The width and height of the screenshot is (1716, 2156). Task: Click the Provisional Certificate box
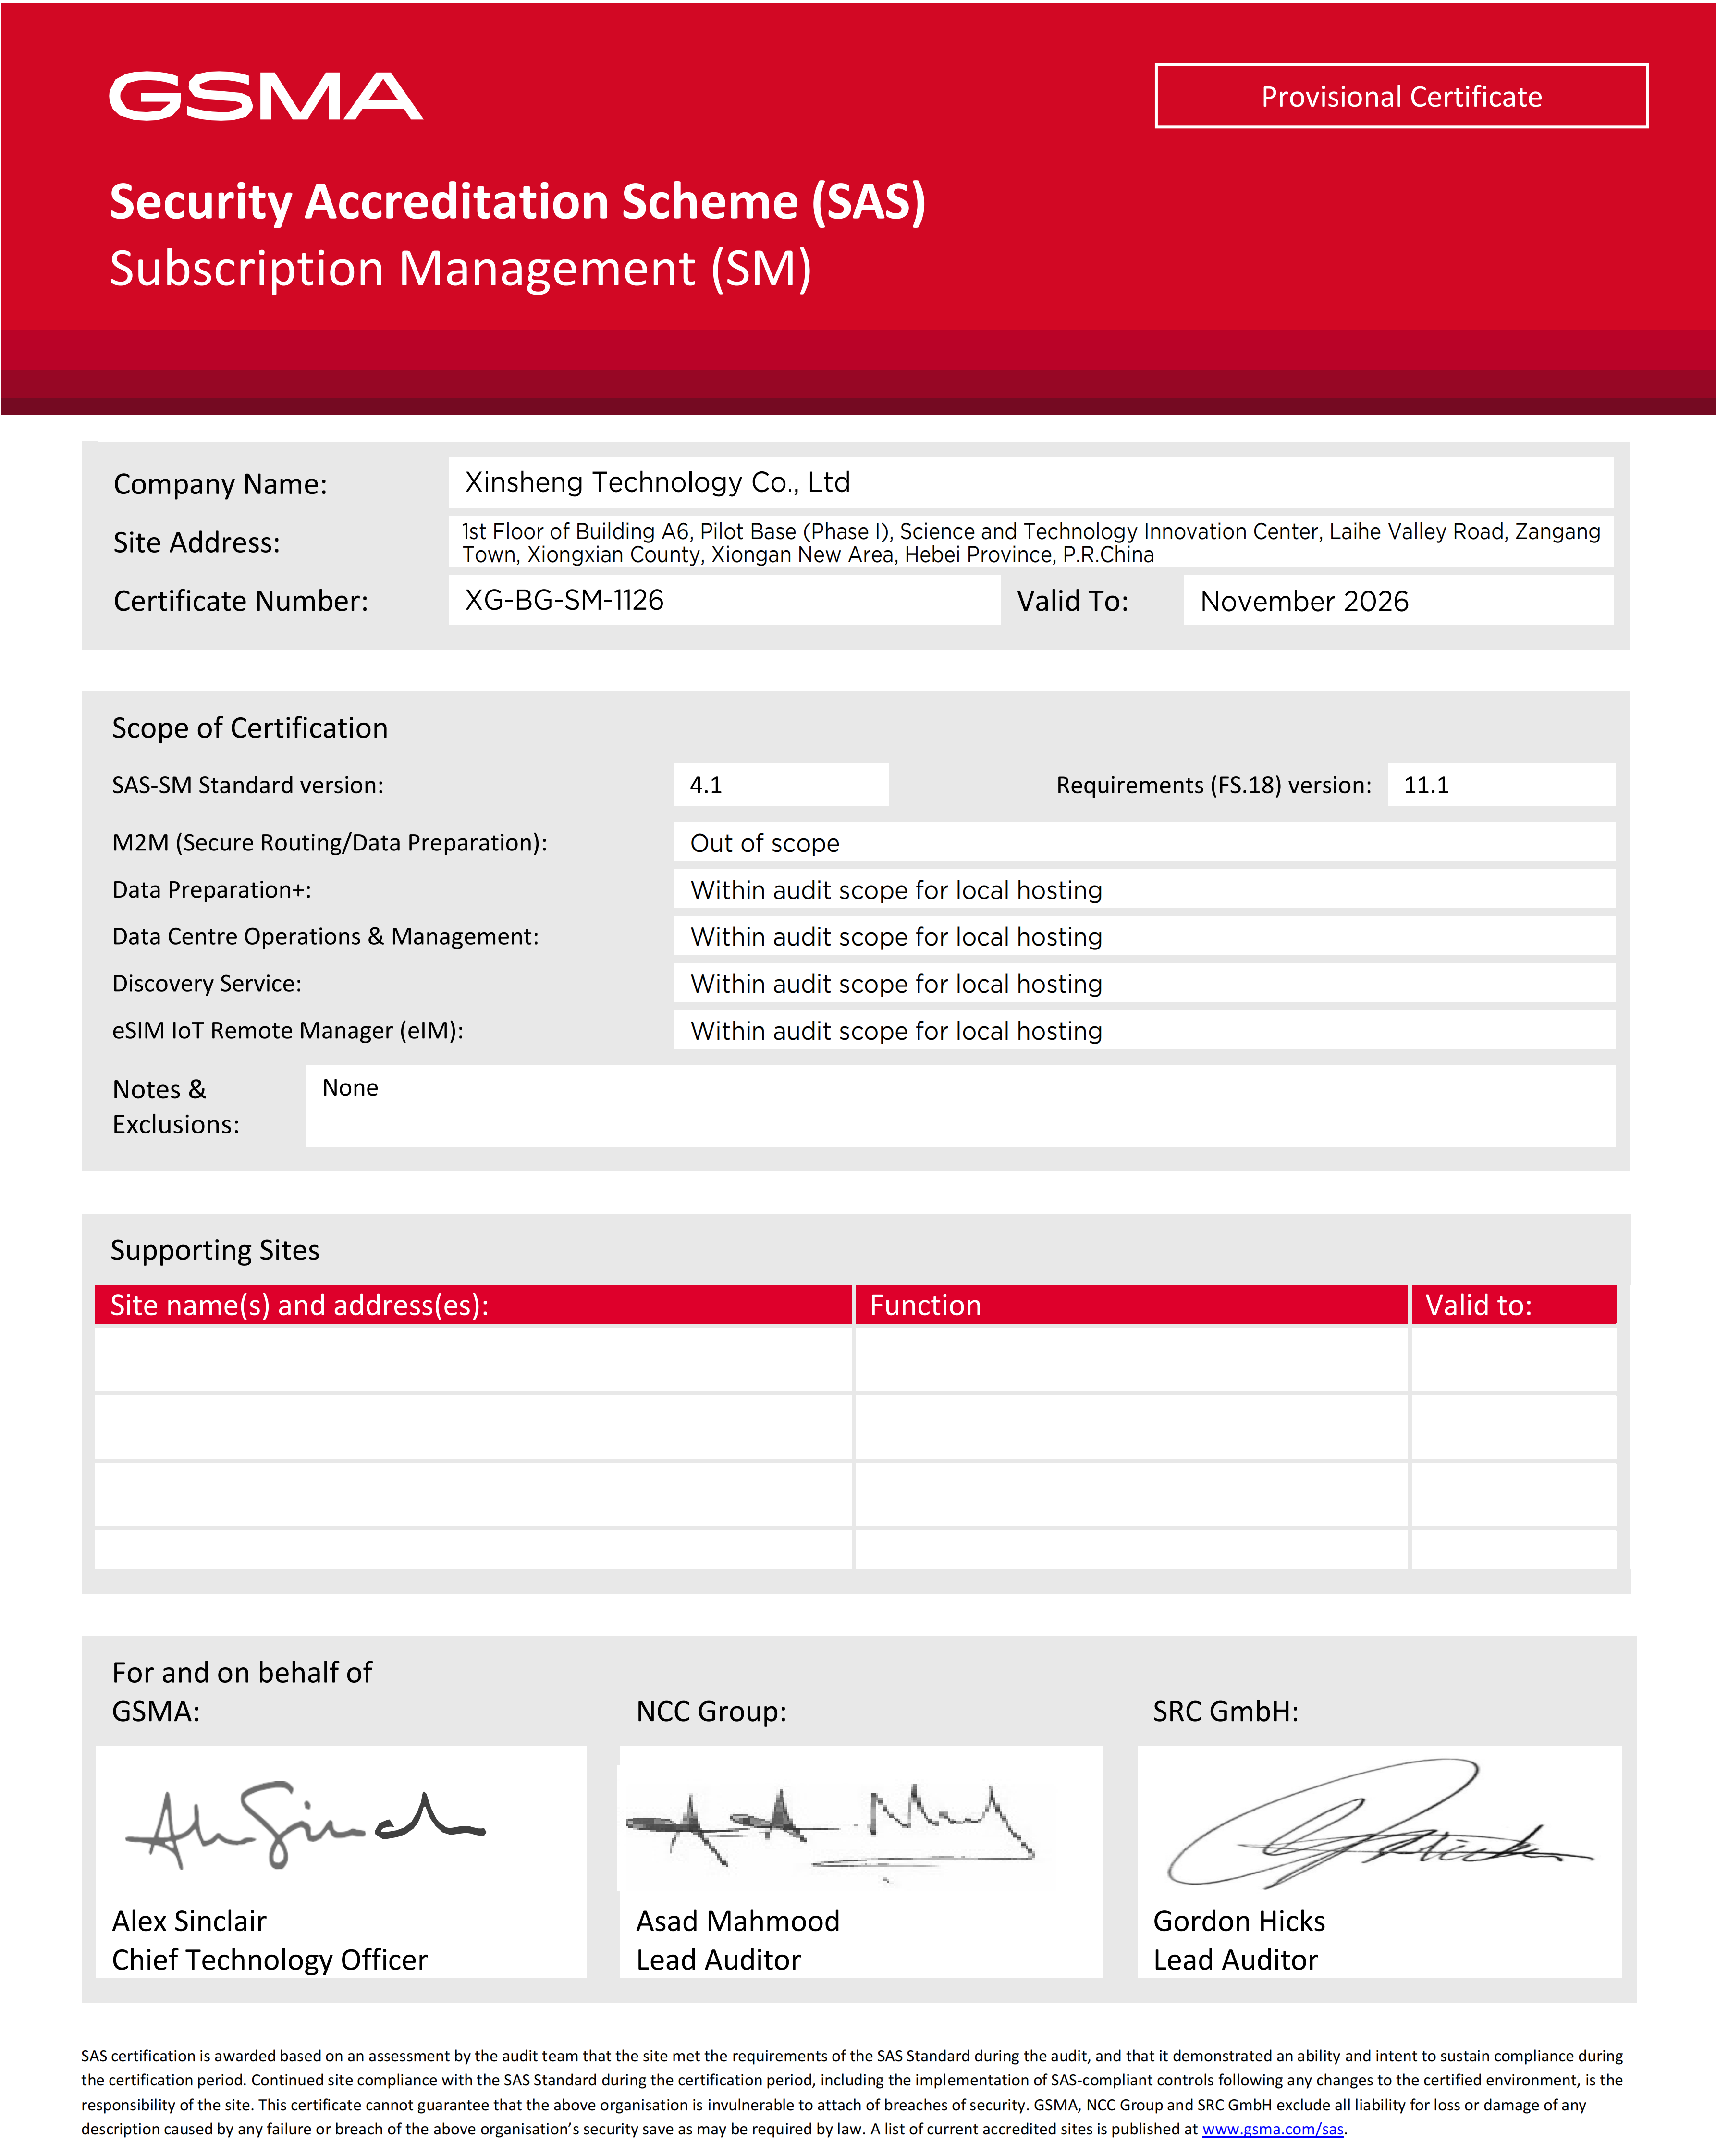1400,96
